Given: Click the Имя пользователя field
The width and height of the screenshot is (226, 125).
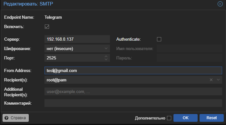Looking at the screenshot, I should point(189,48).
